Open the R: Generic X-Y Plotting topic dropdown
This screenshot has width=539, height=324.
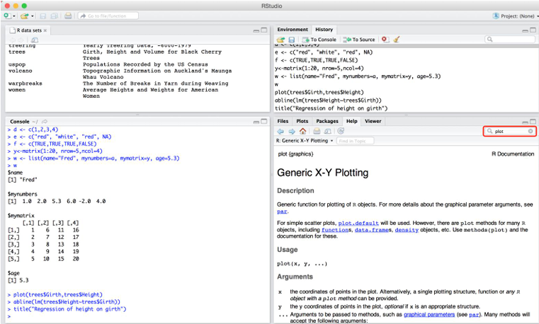click(x=305, y=141)
